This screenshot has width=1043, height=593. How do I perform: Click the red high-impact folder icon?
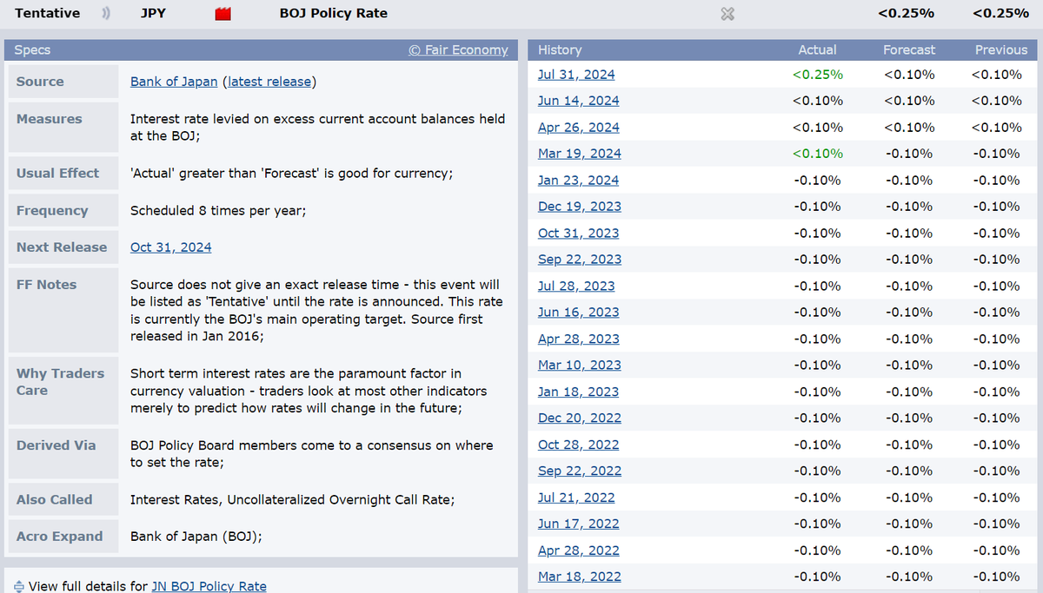(223, 13)
